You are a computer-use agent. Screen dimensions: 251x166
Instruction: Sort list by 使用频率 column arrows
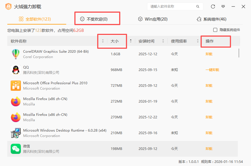point(198,41)
